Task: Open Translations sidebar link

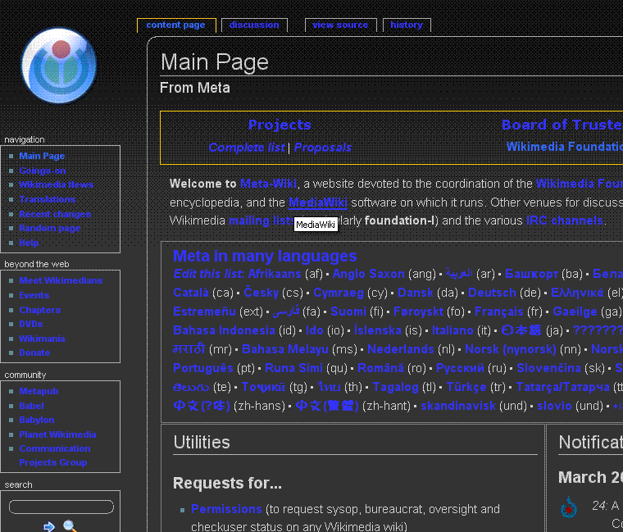Action: coord(48,199)
